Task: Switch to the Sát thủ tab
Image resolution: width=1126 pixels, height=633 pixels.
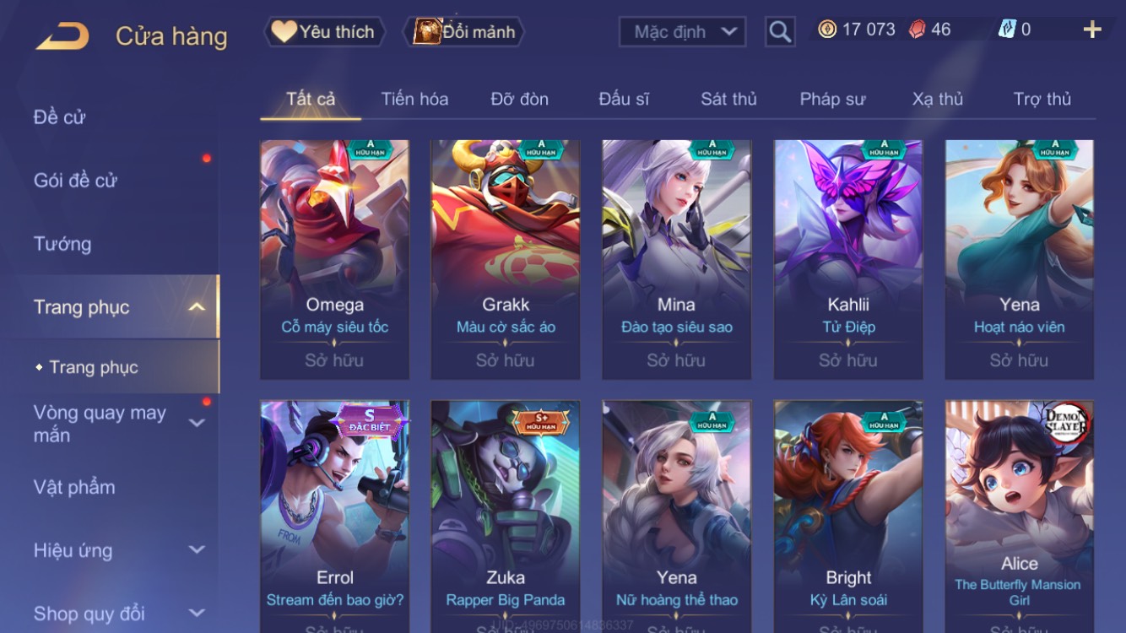Action: point(728,99)
